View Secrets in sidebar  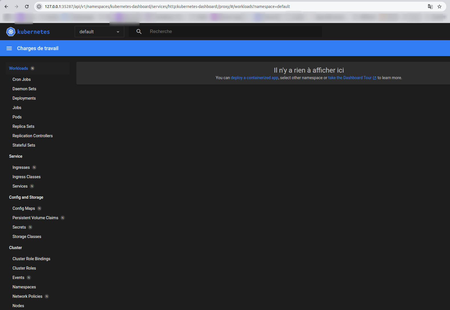(x=19, y=227)
